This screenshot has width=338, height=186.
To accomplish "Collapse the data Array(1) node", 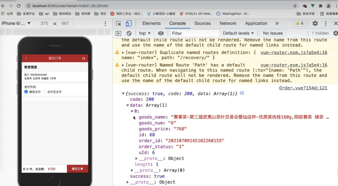I will (x=128, y=105).
